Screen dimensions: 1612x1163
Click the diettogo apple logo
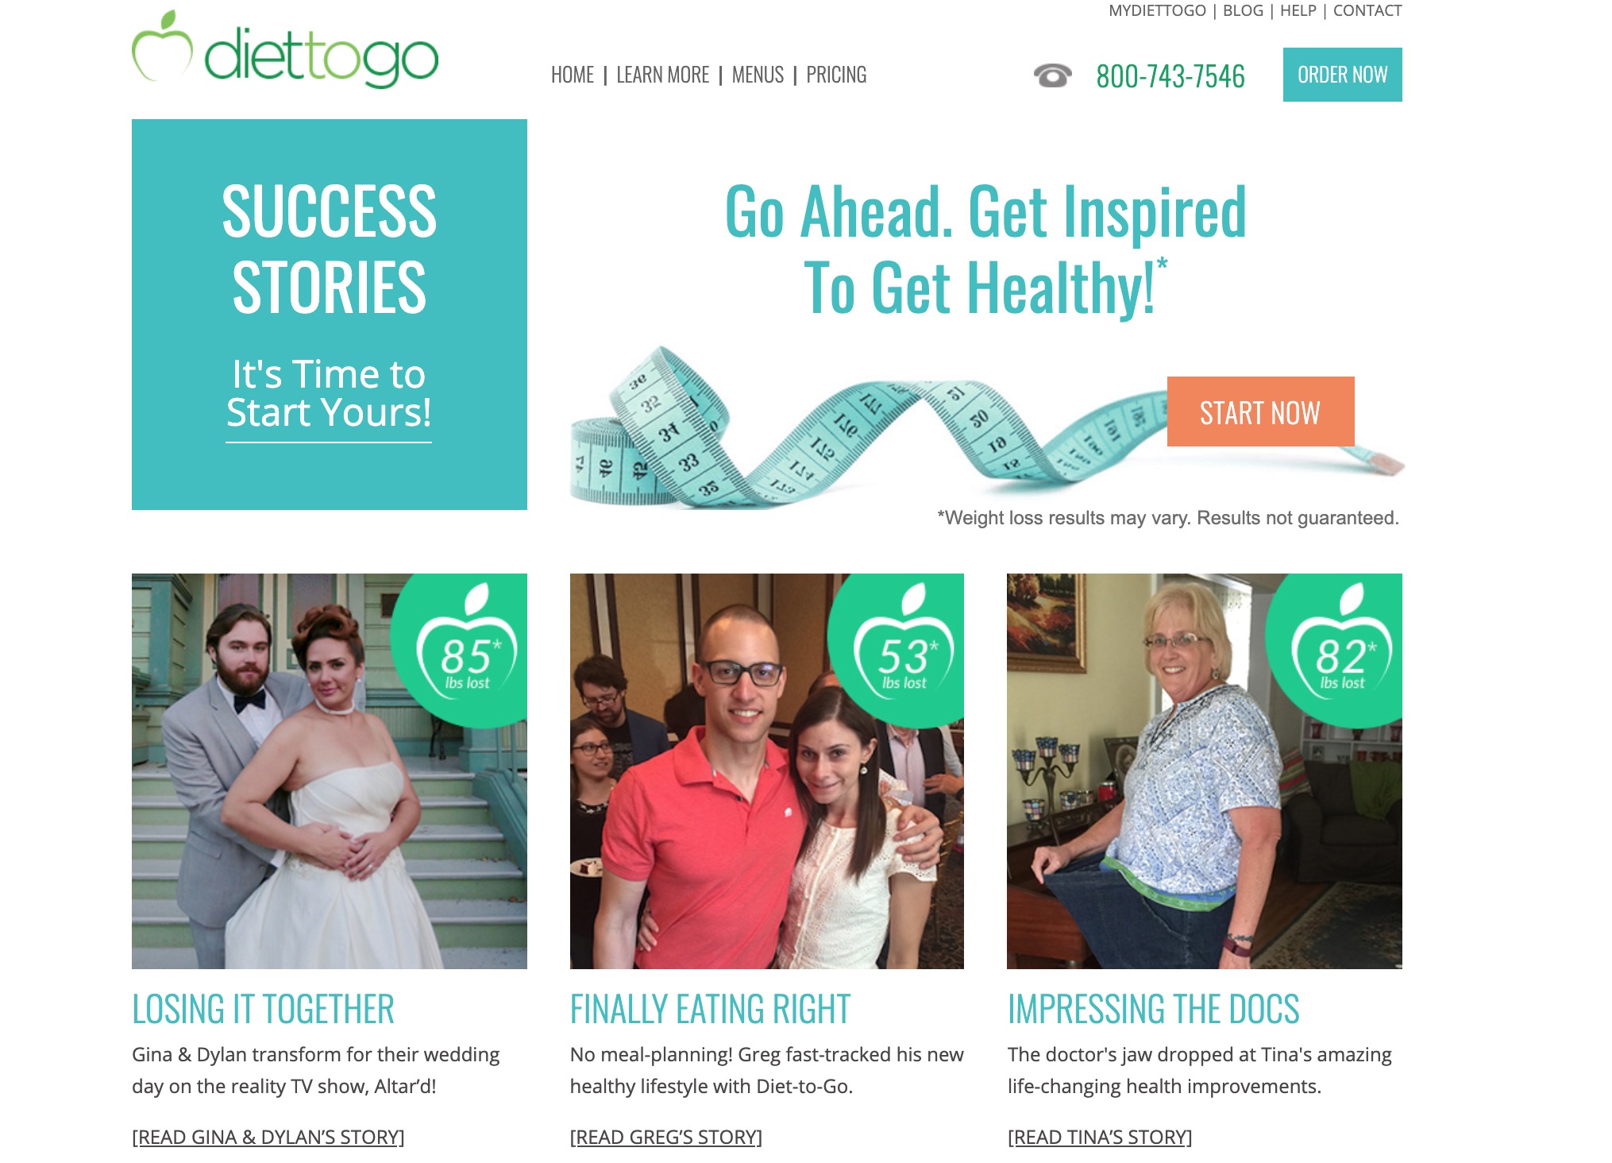[x=285, y=48]
